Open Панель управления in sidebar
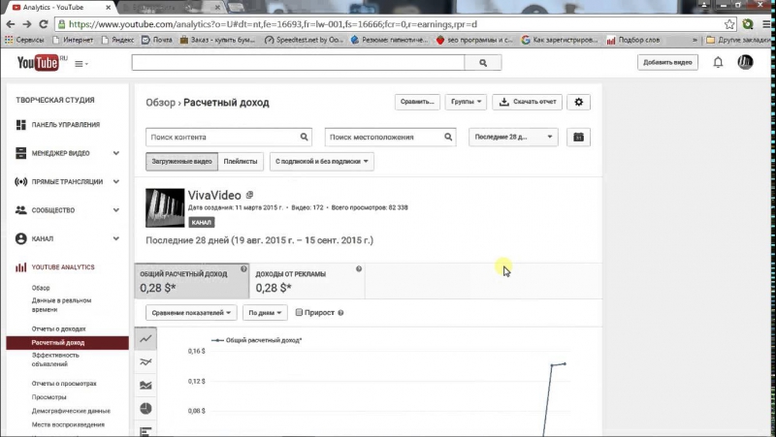 pos(67,125)
